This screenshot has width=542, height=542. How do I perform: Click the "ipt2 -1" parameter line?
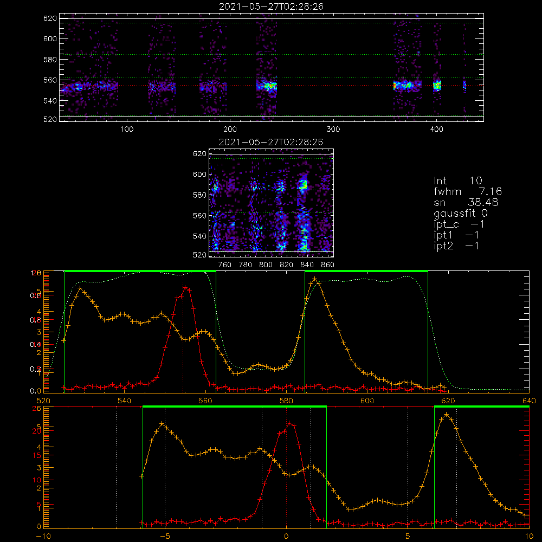click(456, 246)
